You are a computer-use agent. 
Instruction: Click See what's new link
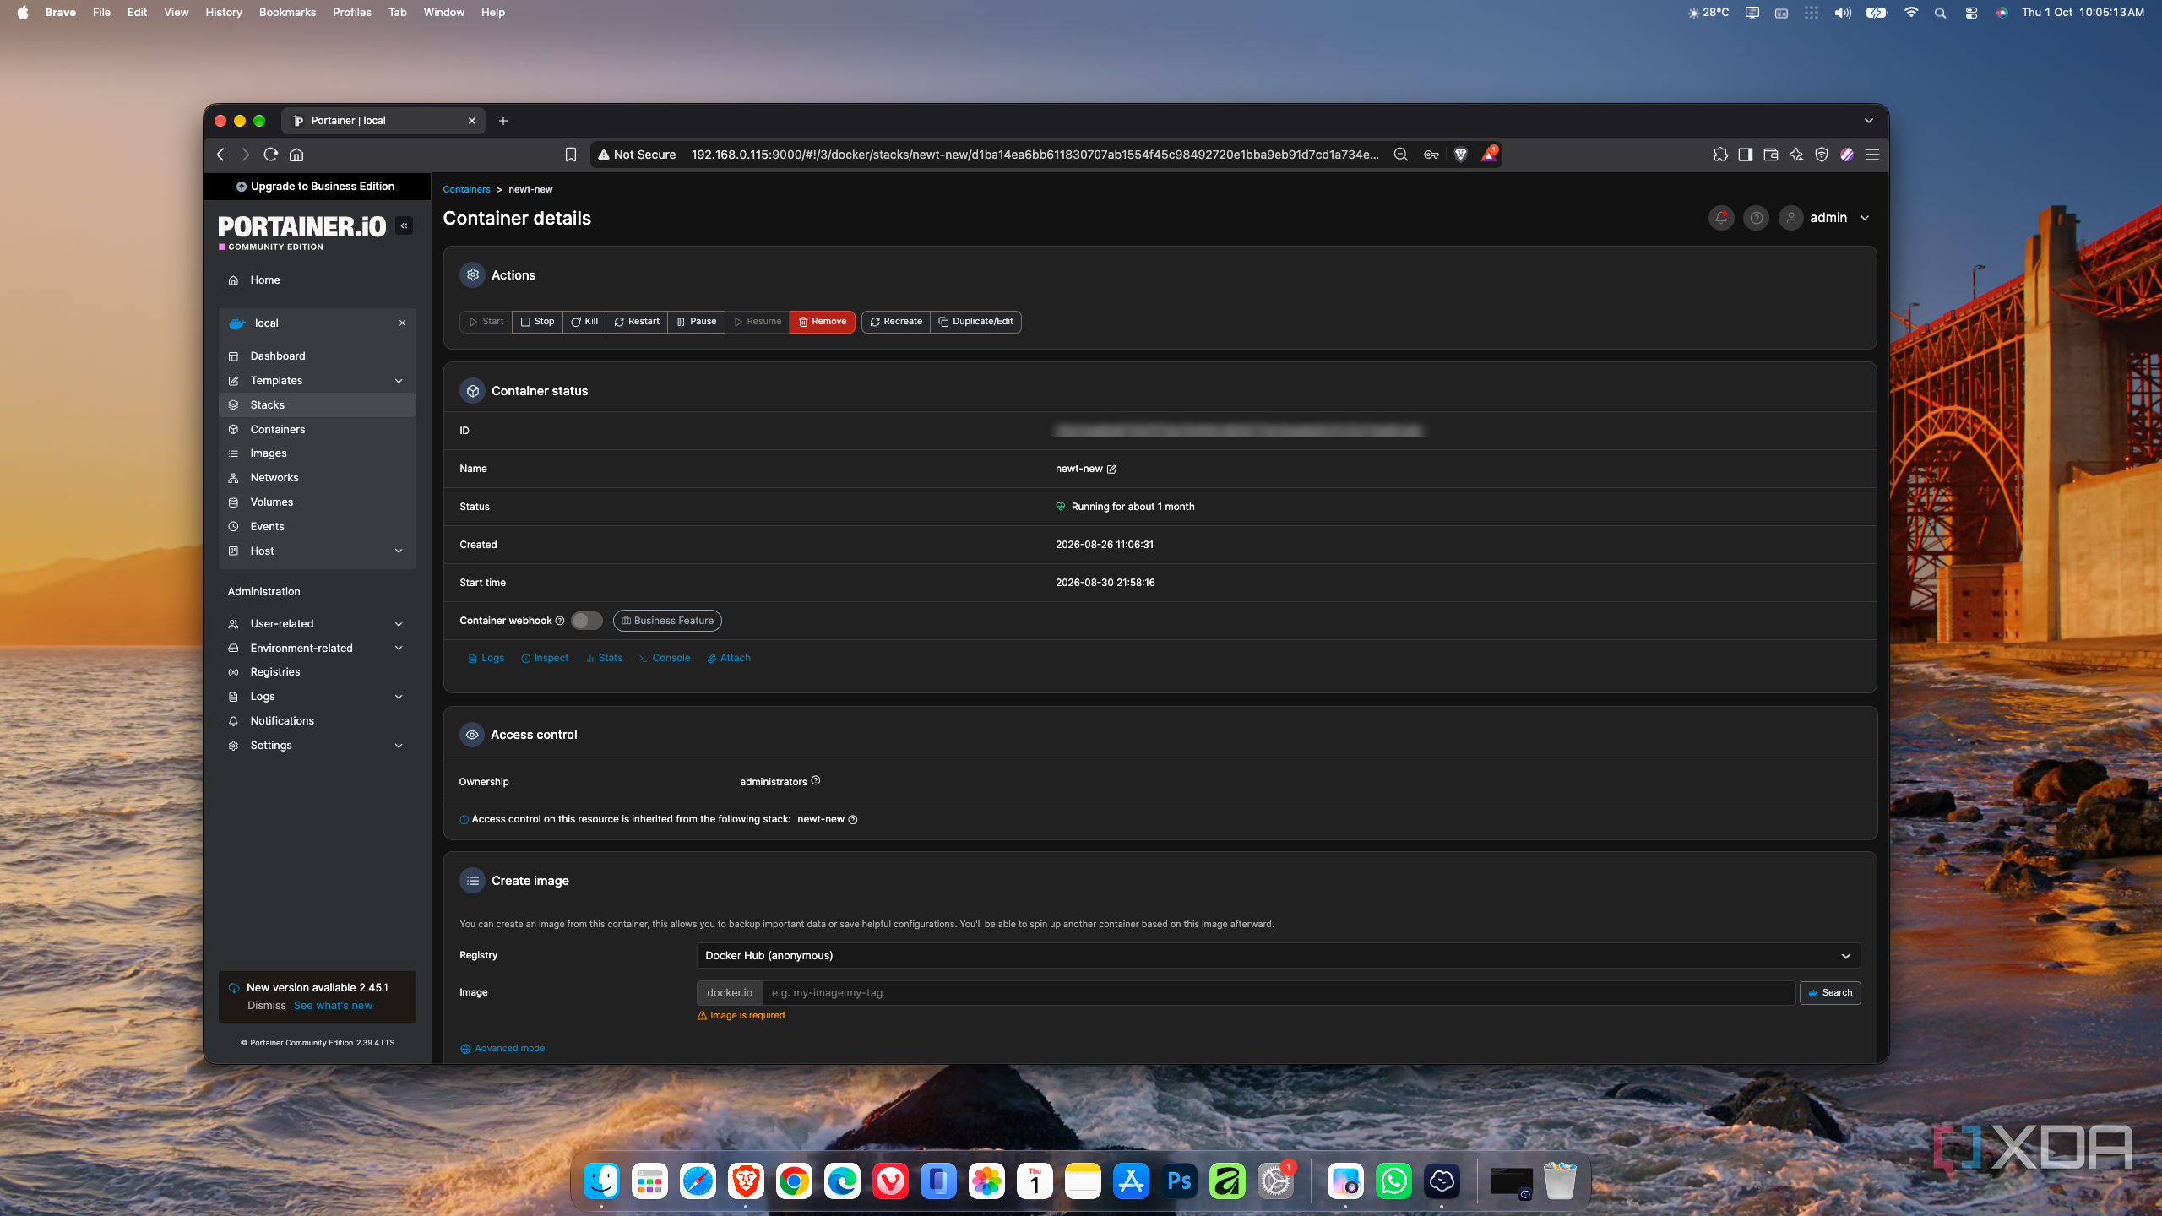[333, 1006]
